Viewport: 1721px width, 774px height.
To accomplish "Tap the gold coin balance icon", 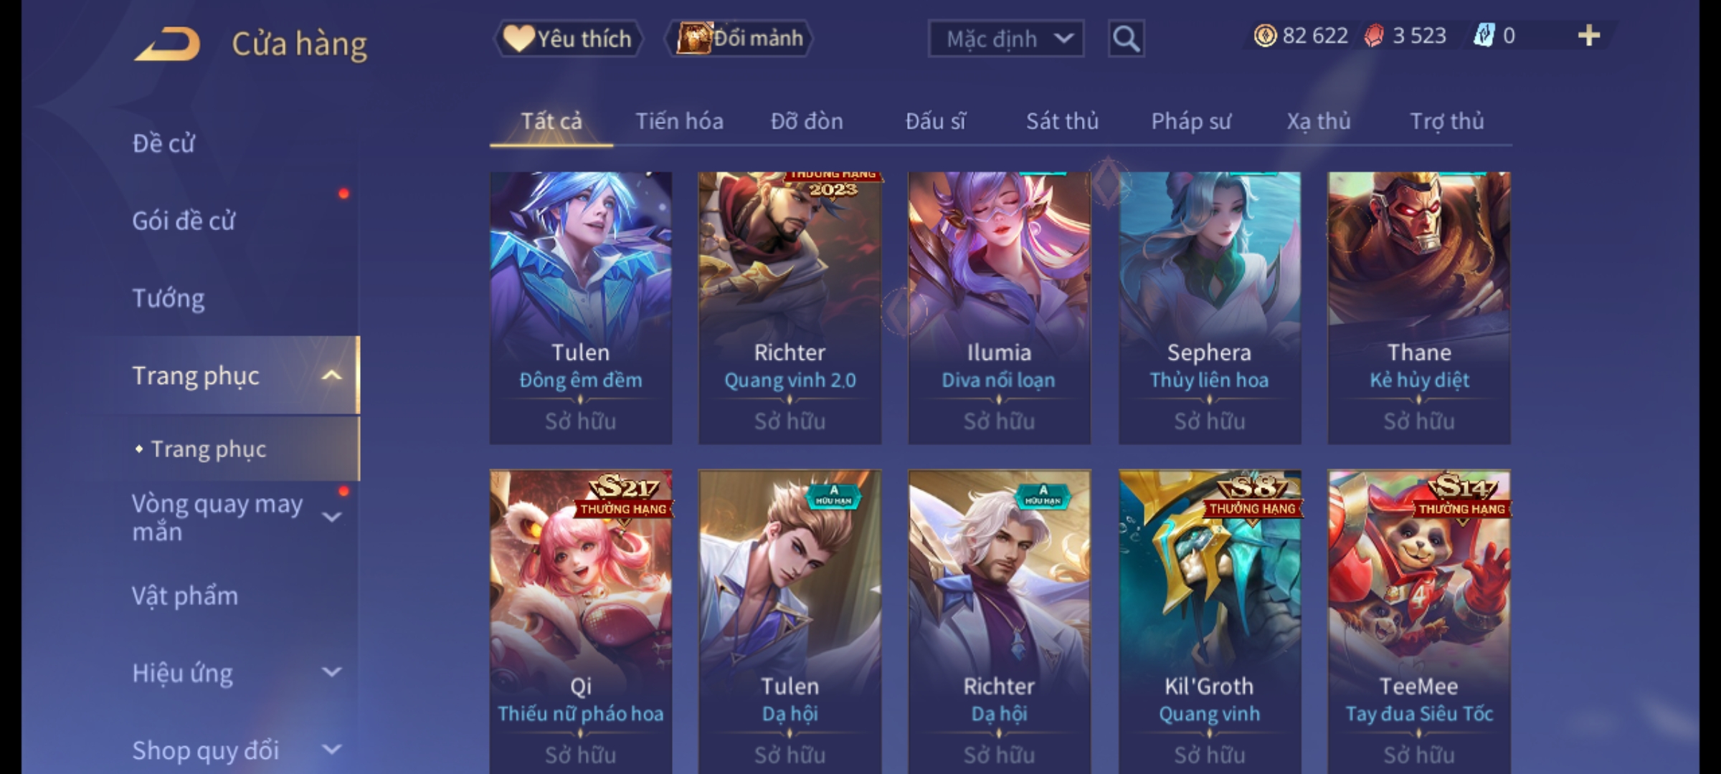I will [1265, 36].
